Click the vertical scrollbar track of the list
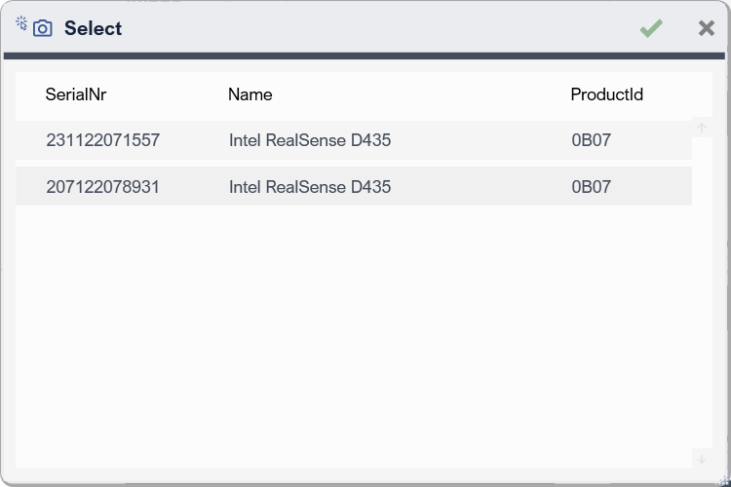731x487 pixels. [x=702, y=292]
